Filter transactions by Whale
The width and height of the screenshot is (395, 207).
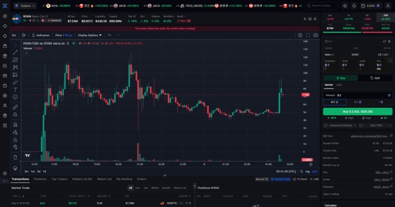[x=155, y=188]
